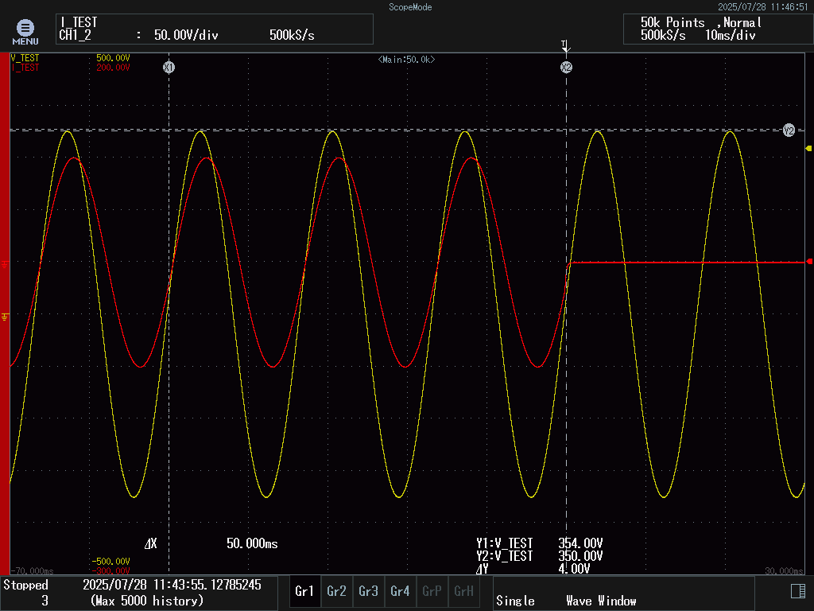Open the side panel icon at bottom right
This screenshot has width=814, height=611.
[798, 590]
